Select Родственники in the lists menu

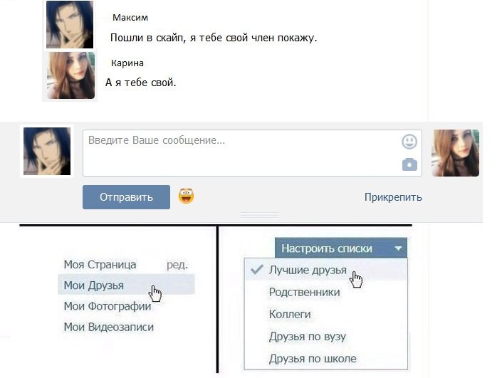(305, 292)
